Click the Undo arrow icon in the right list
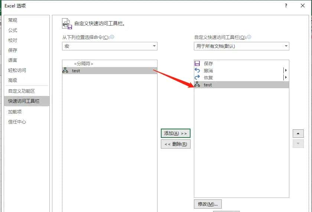The height and width of the screenshot is (212, 312). [197, 70]
